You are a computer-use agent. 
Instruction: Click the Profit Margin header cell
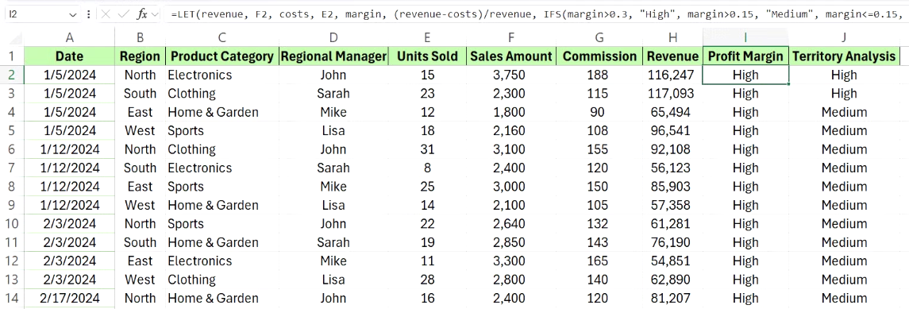click(x=745, y=56)
